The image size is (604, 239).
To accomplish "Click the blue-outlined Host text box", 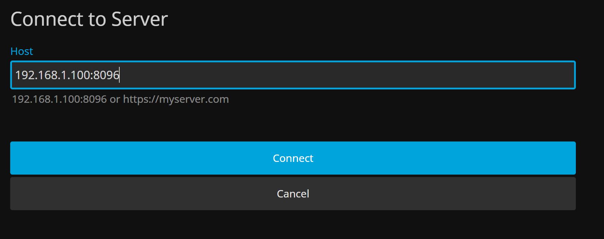I will pyautogui.click(x=293, y=75).
